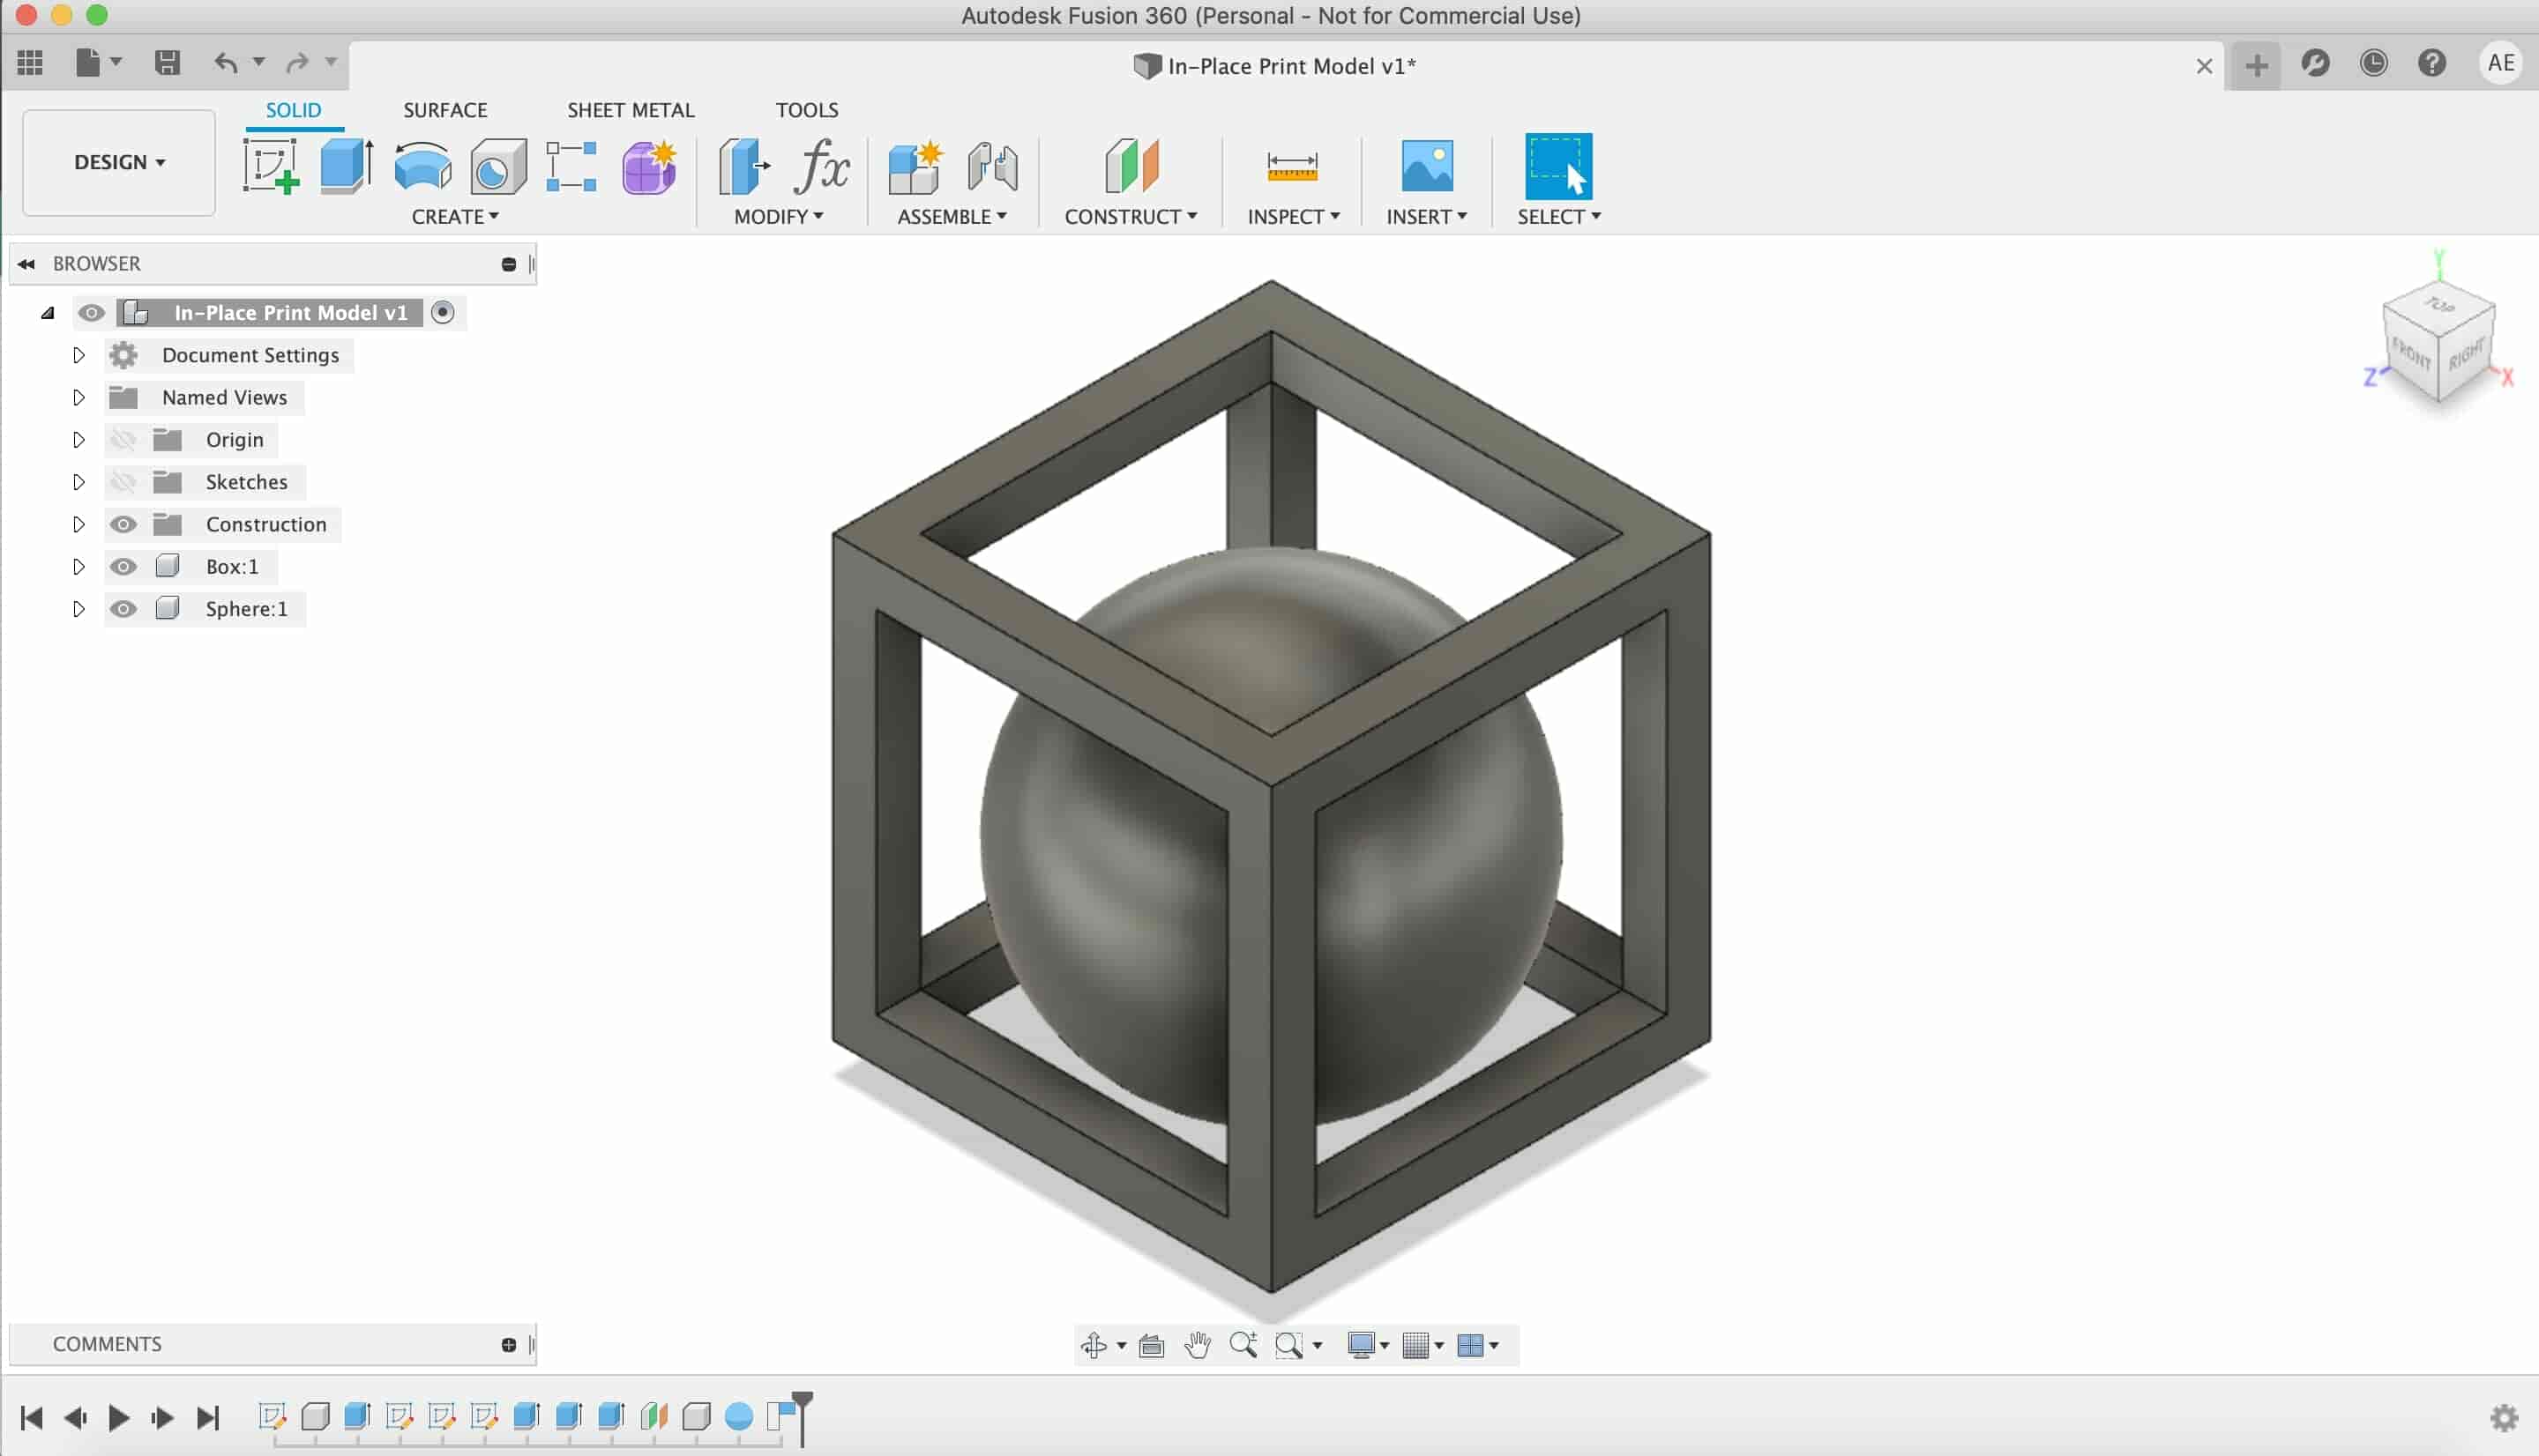Open the Job Status clock icon
Image resolution: width=2539 pixels, height=1456 pixels.
2373,63
